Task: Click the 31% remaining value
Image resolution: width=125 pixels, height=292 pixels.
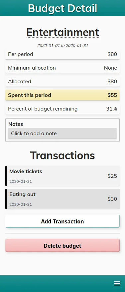Action: (x=112, y=109)
